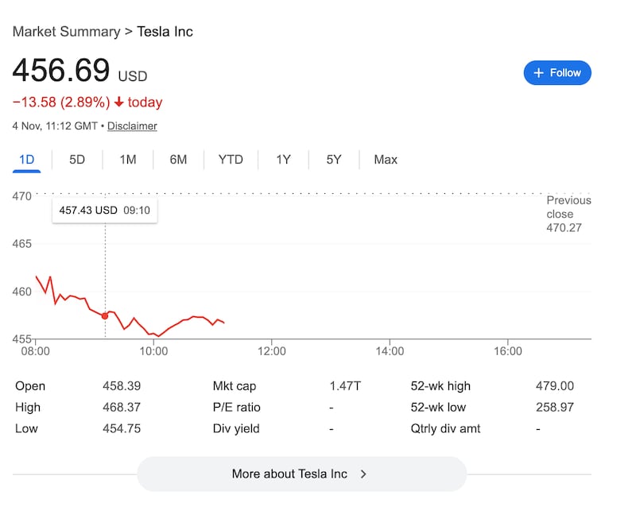Open the 6M chart view
The height and width of the screenshot is (526, 636).
tap(178, 160)
